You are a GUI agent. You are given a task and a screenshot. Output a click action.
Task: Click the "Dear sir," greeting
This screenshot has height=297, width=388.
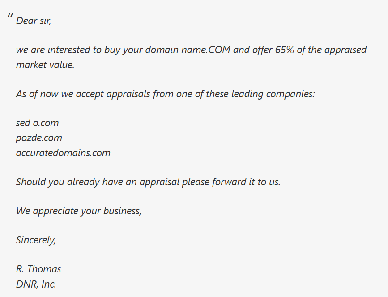[34, 21]
